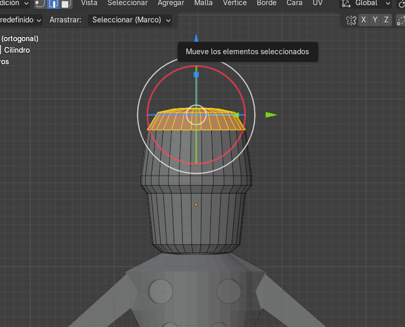Open the edit mode selector dropdown
Viewport: 405px width, 327px height.
point(15,4)
